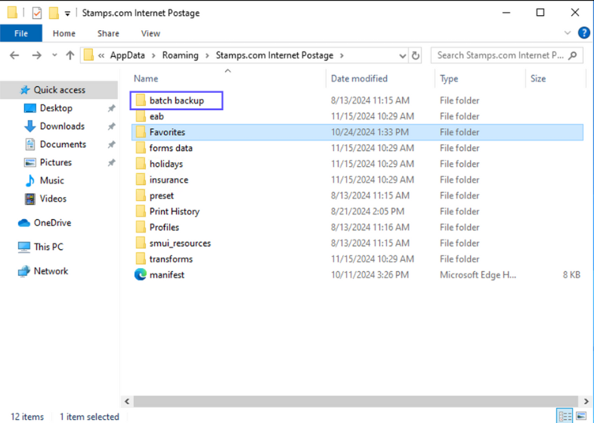
Task: Click the pin icon beside Downloads
Action: coord(111,126)
